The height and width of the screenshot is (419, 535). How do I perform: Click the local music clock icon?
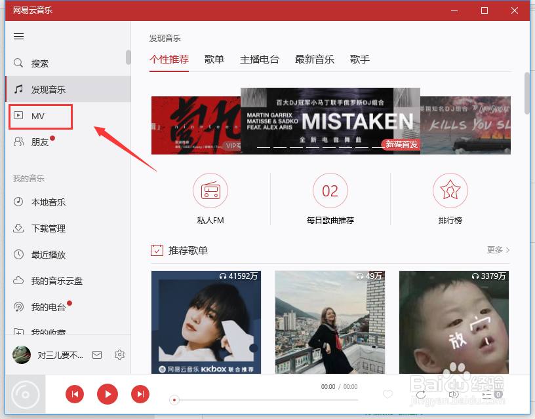[18, 202]
